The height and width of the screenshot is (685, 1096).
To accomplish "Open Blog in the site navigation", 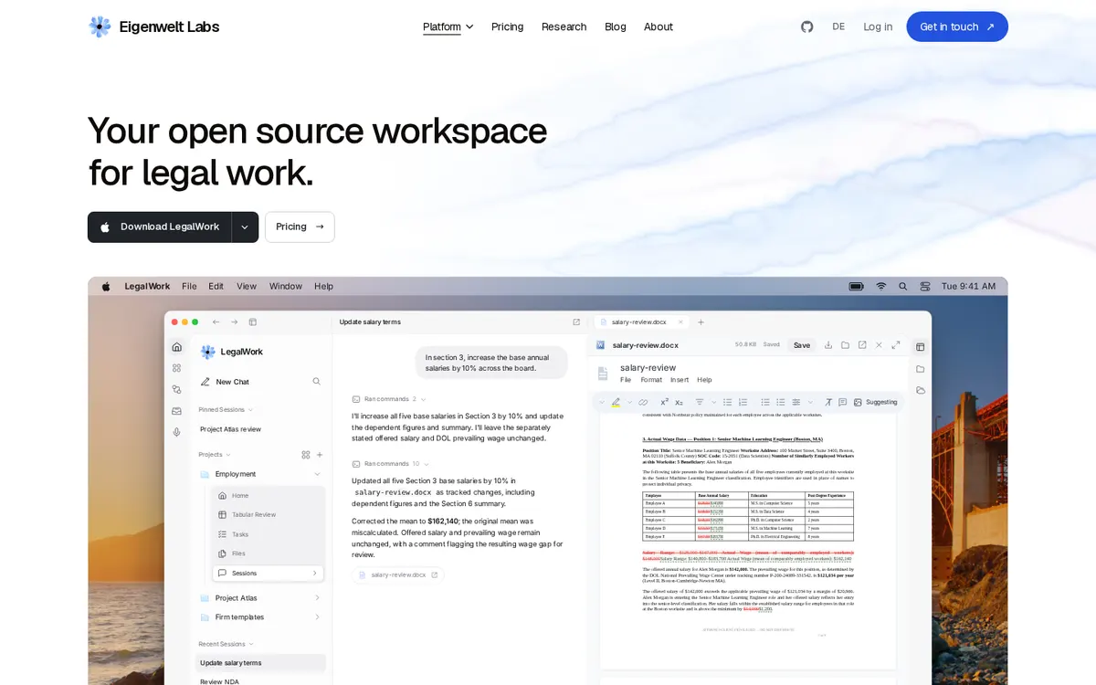I will pyautogui.click(x=616, y=26).
